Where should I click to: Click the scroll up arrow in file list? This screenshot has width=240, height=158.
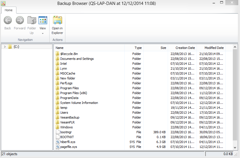point(235,47)
